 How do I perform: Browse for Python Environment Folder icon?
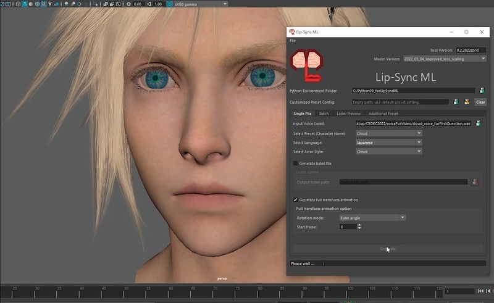pyautogui.click(x=482, y=91)
